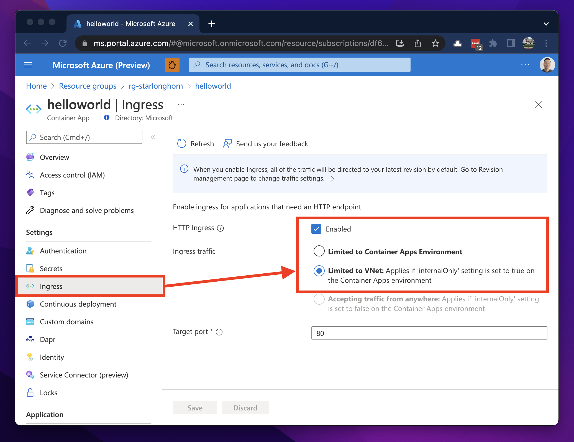
Task: Open Custom domains in the sidebar
Action: pyautogui.click(x=66, y=322)
